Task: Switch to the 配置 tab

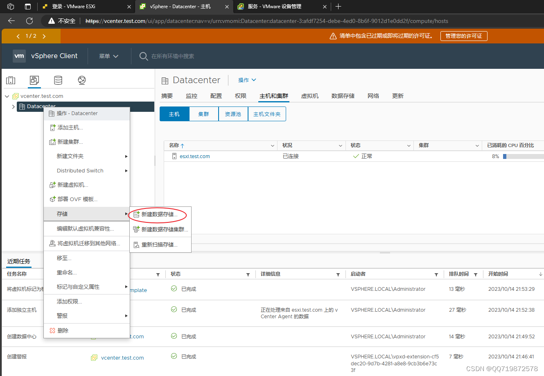Action: (216, 96)
